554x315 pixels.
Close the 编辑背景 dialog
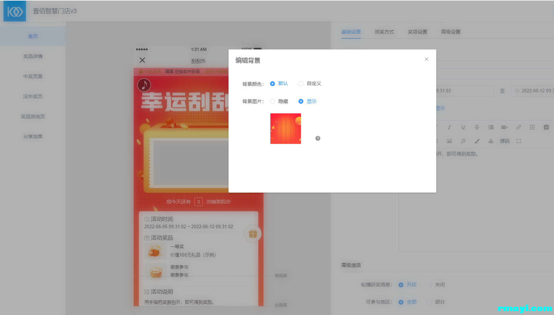(x=427, y=59)
